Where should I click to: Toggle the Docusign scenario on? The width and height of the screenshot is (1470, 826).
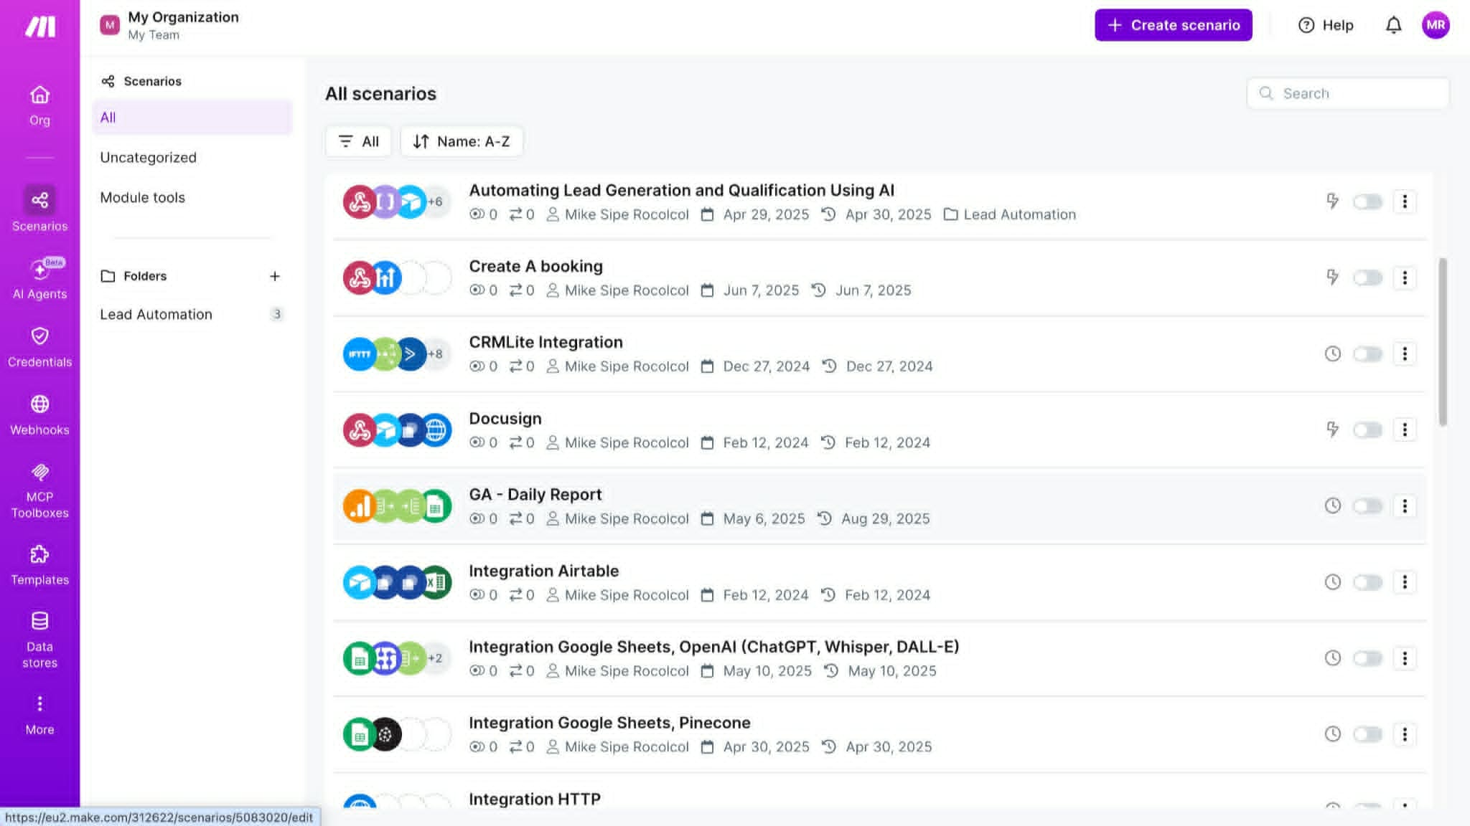1367,429
